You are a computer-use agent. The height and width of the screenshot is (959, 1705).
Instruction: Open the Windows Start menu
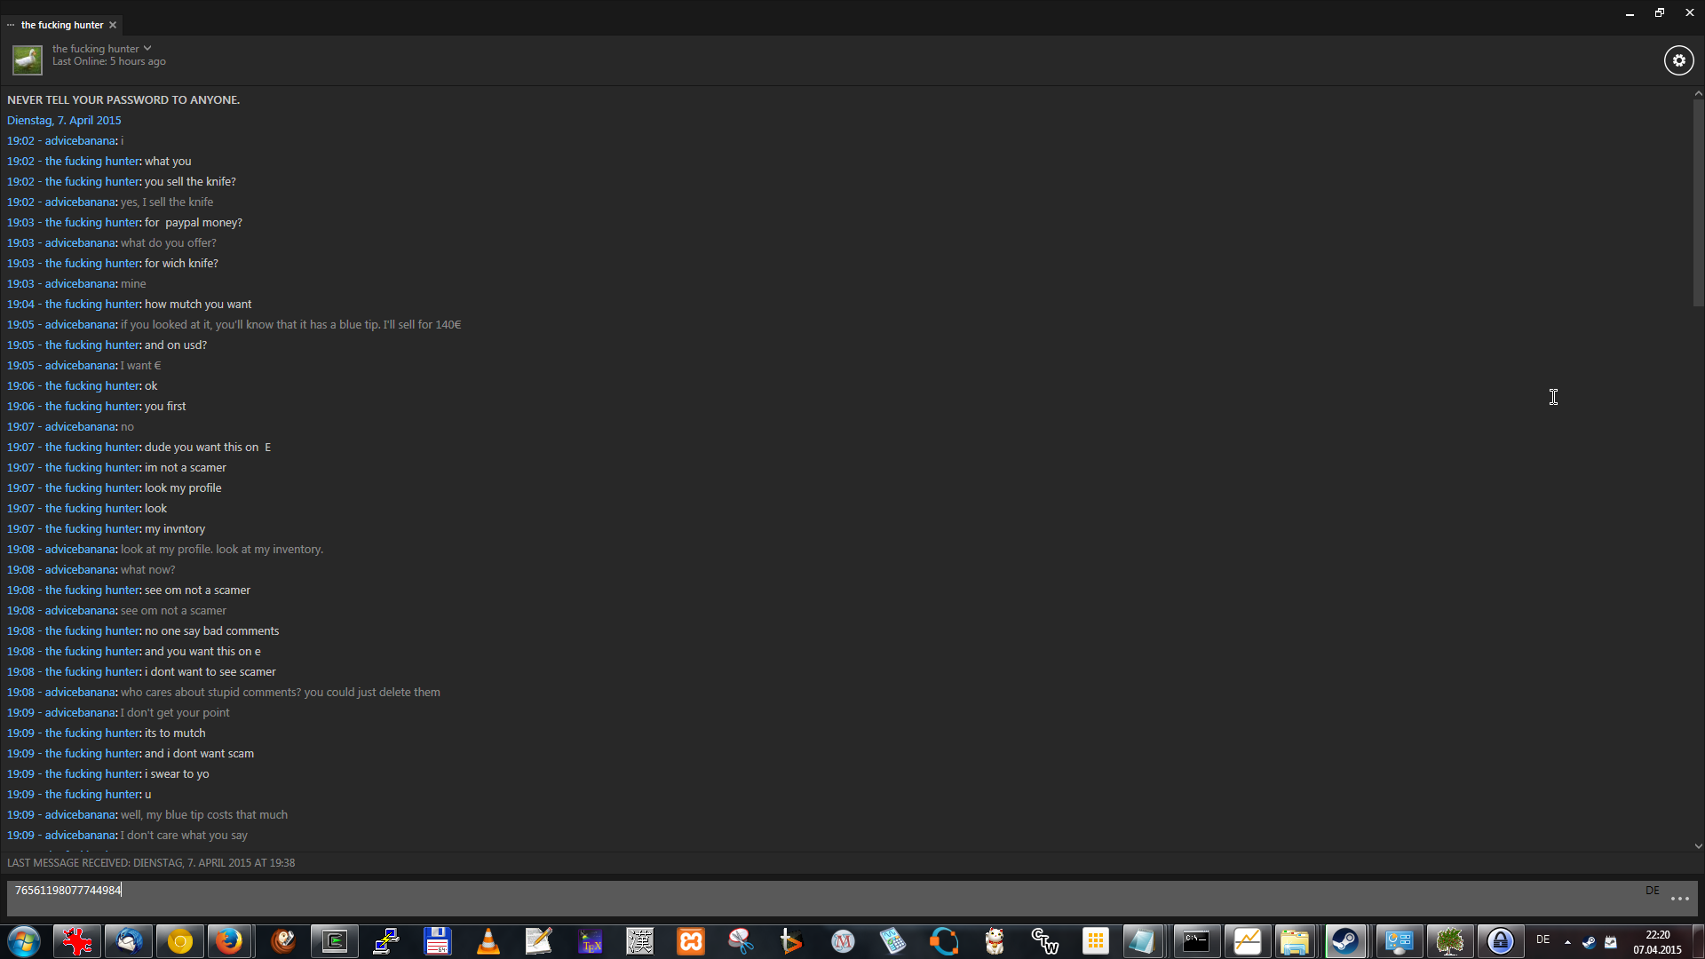[24, 941]
